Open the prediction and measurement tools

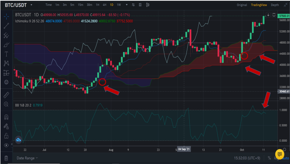point(6,73)
